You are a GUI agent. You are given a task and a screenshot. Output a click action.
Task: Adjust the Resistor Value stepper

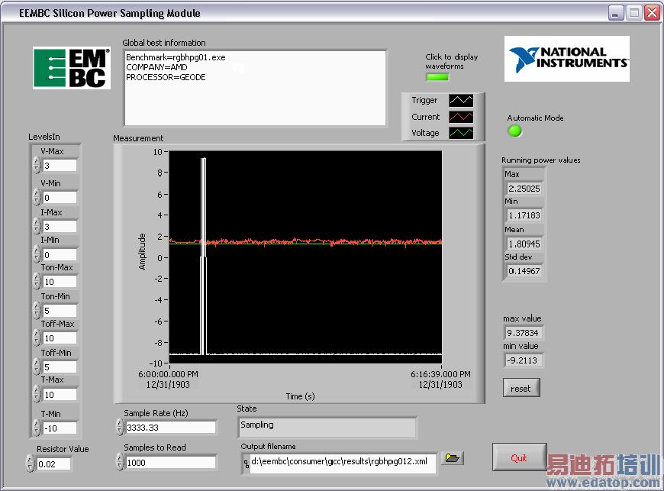click(x=31, y=464)
